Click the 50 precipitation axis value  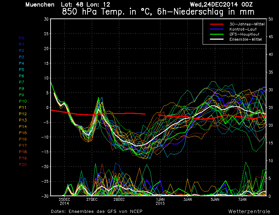[271, 19]
